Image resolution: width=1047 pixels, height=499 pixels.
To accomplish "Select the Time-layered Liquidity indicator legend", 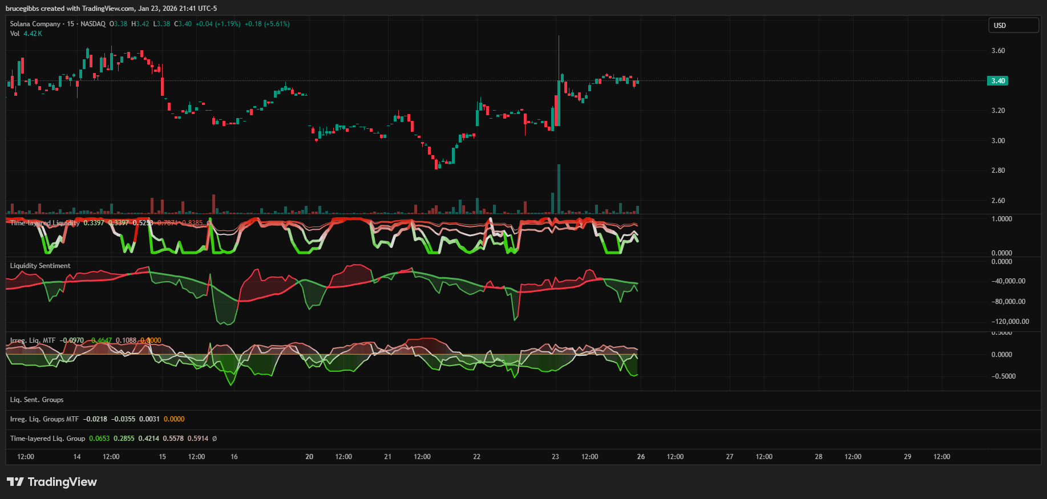I will [45, 223].
